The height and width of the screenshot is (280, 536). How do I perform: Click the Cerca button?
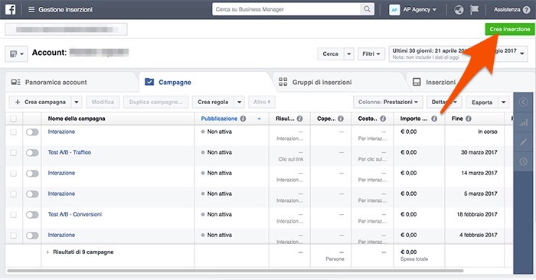pyautogui.click(x=330, y=54)
